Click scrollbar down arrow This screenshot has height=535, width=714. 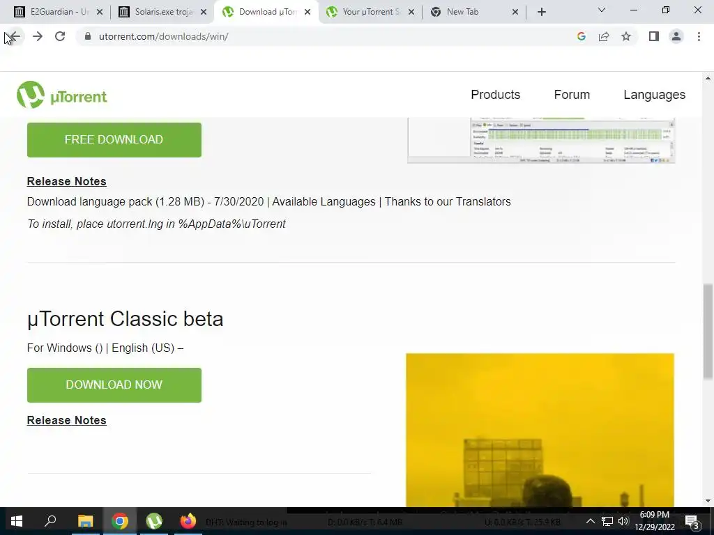[708, 501]
